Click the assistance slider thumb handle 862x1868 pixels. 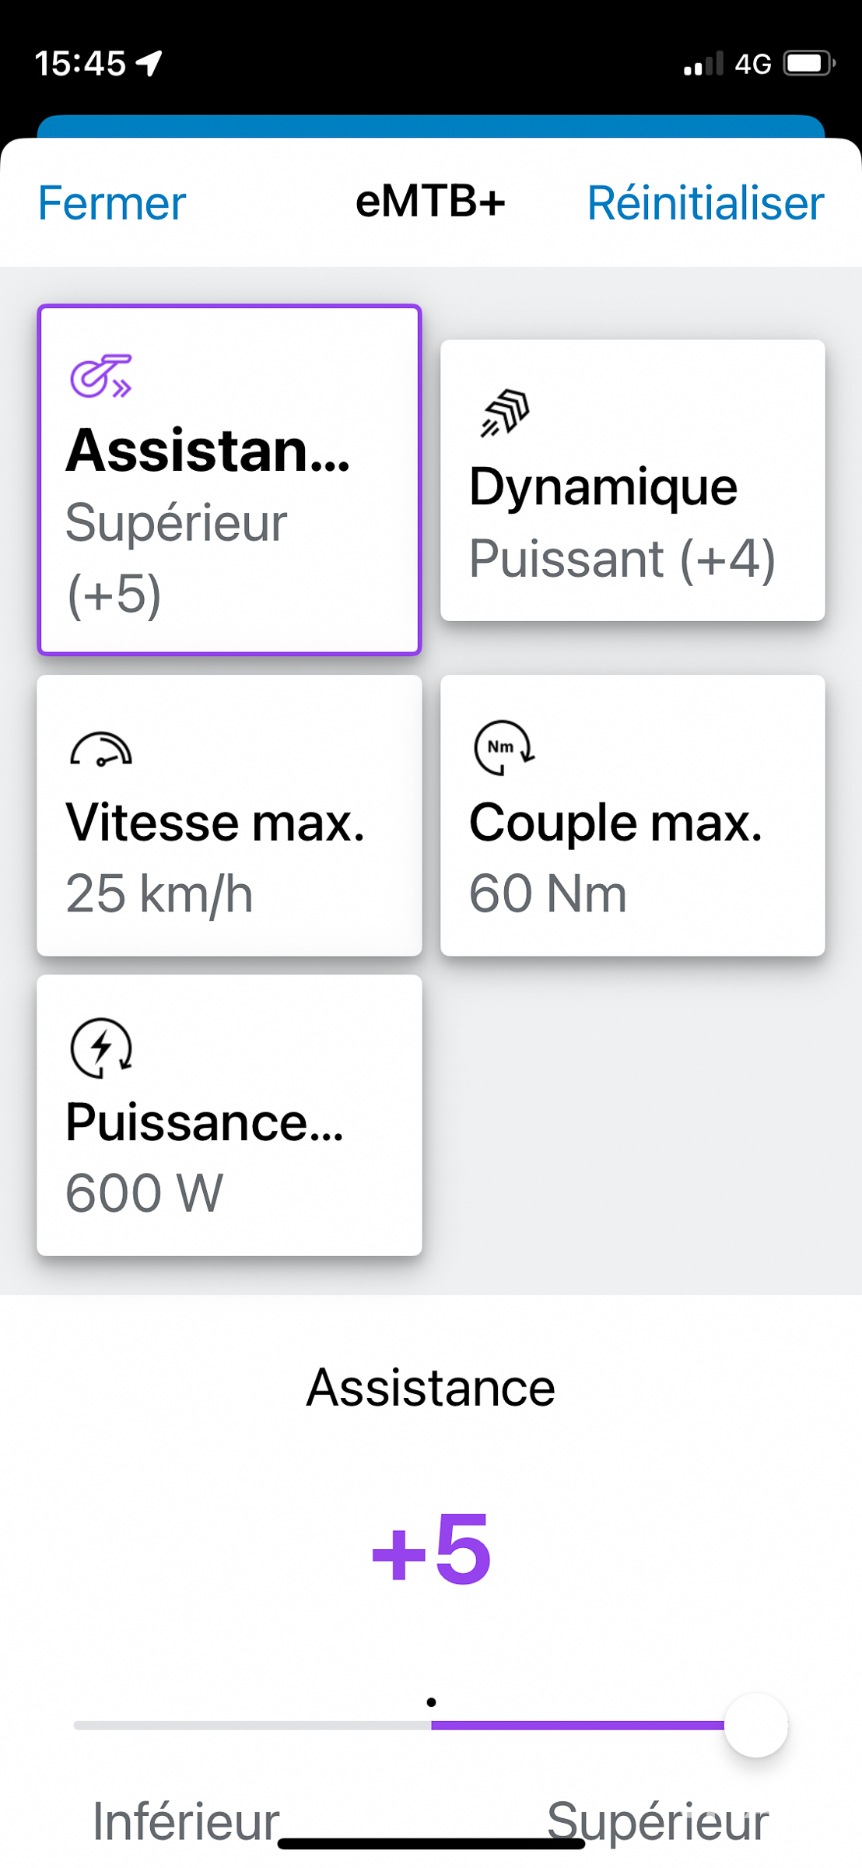756,1725
